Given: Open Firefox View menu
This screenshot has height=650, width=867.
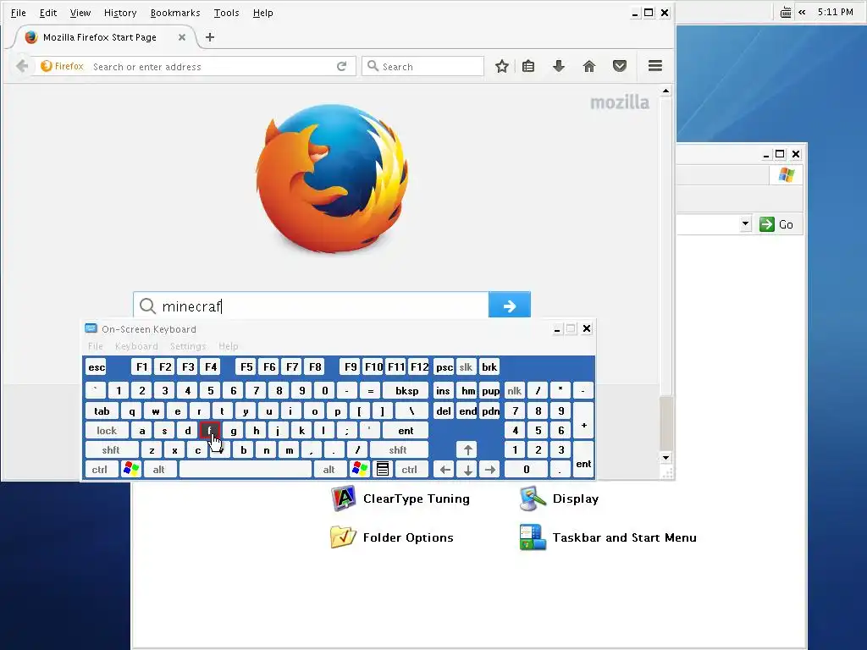Looking at the screenshot, I should (80, 13).
